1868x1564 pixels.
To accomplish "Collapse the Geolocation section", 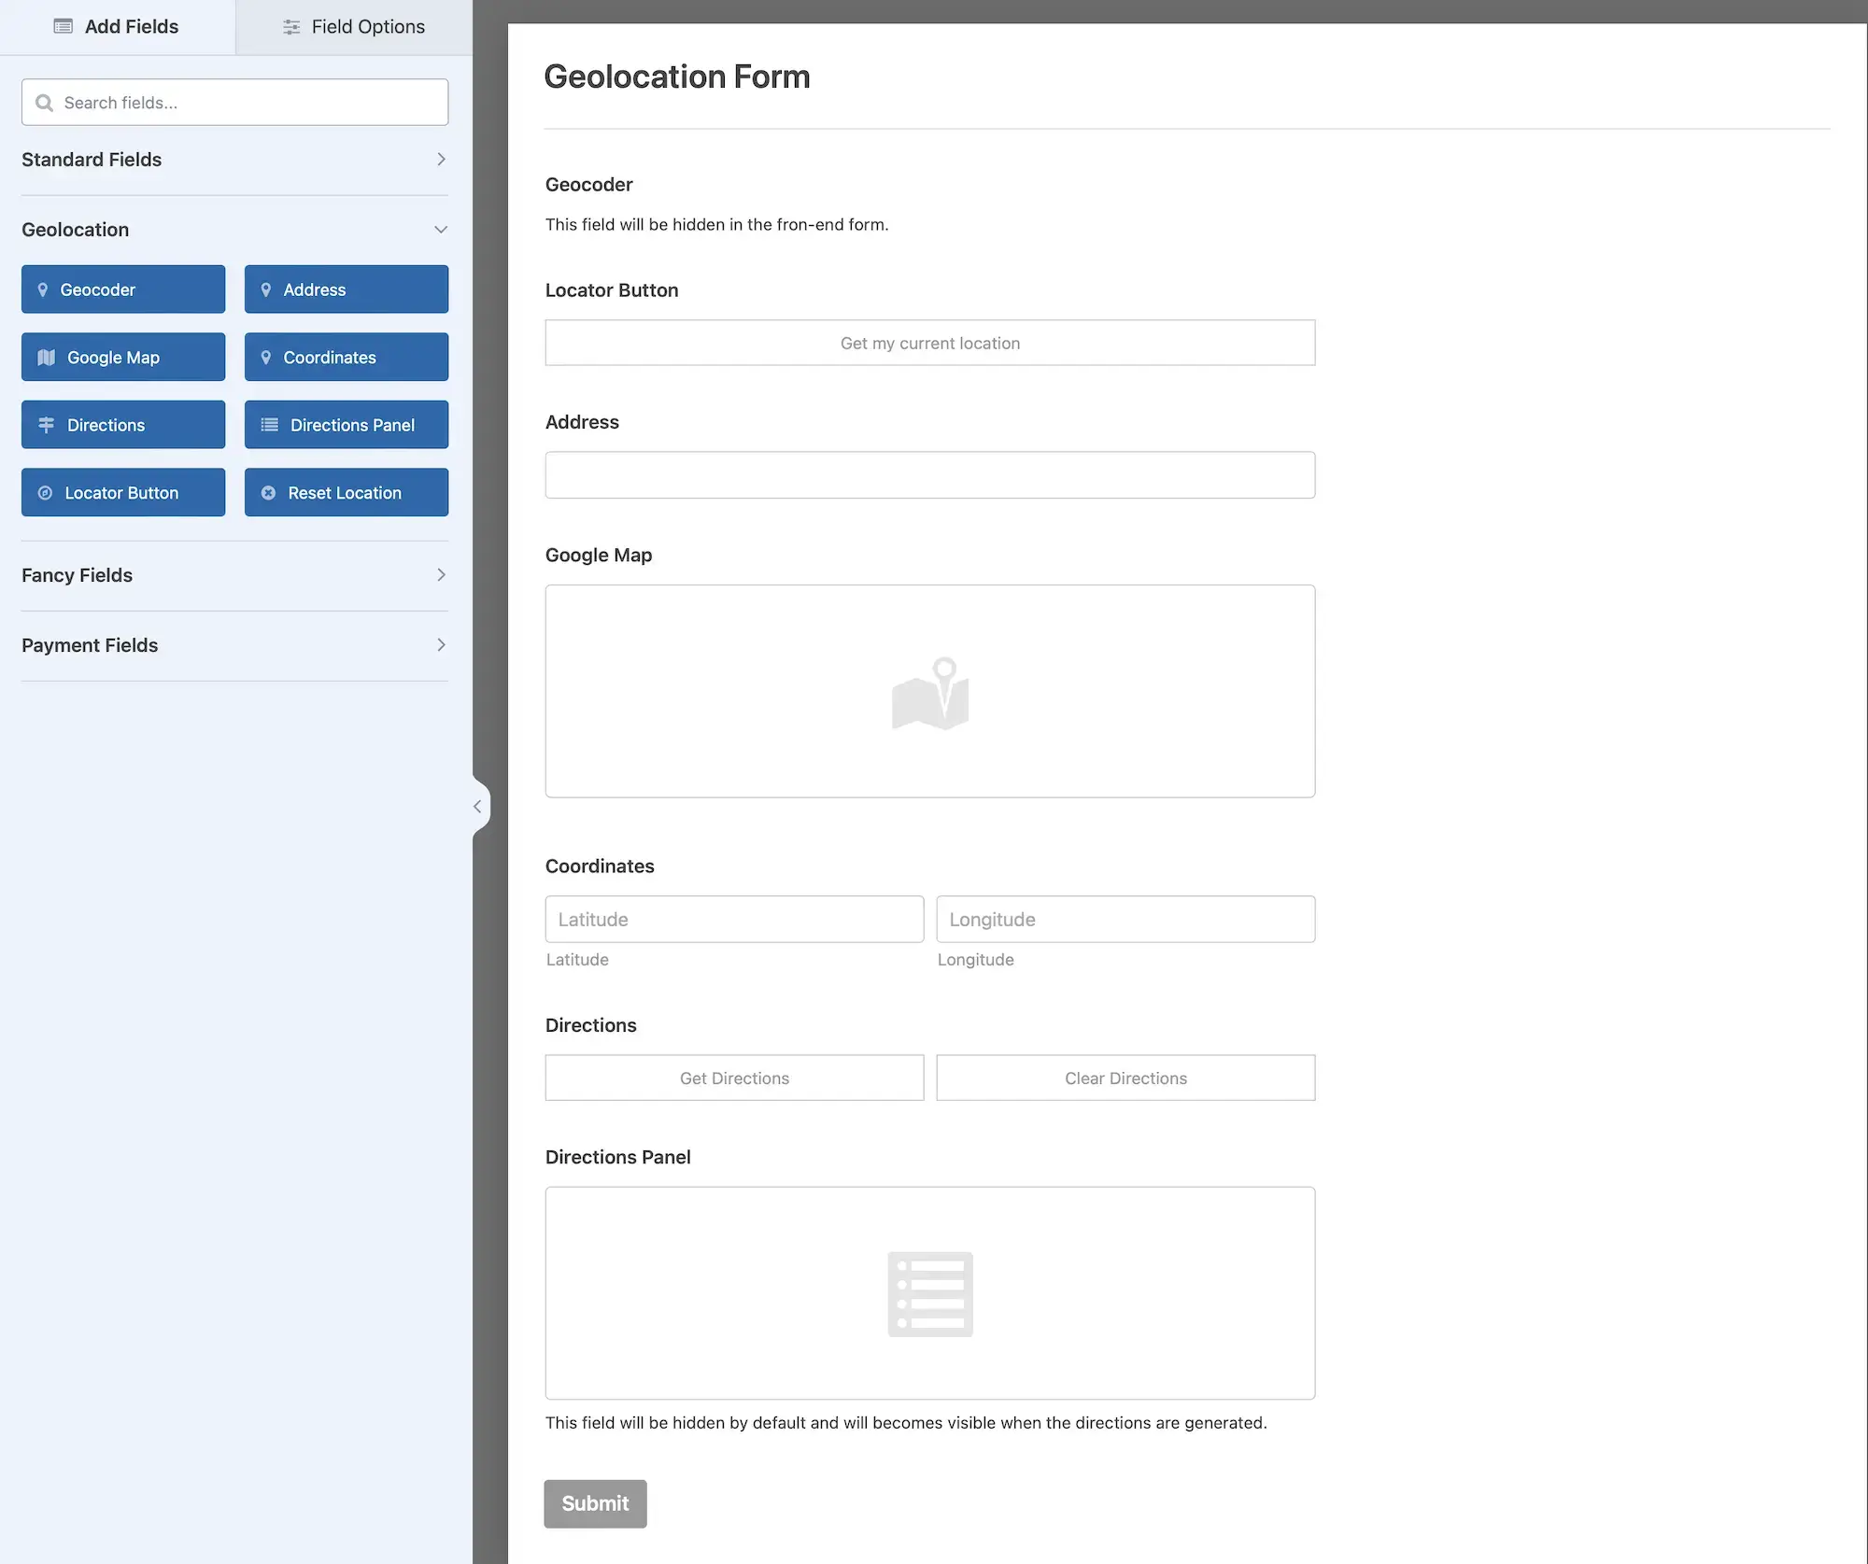I will 441,230.
